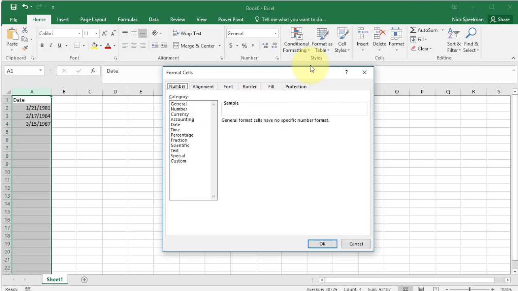Toggle Italic formatting
The height and width of the screenshot is (291, 518).
point(51,46)
